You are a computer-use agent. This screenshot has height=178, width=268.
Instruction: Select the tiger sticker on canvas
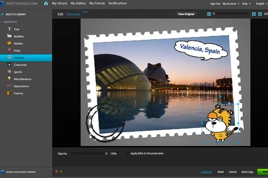point(220,123)
